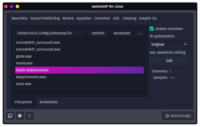Open the Graphic EQ tab
Image resolution: width=200 pixels, height=127 pixels.
148,18
